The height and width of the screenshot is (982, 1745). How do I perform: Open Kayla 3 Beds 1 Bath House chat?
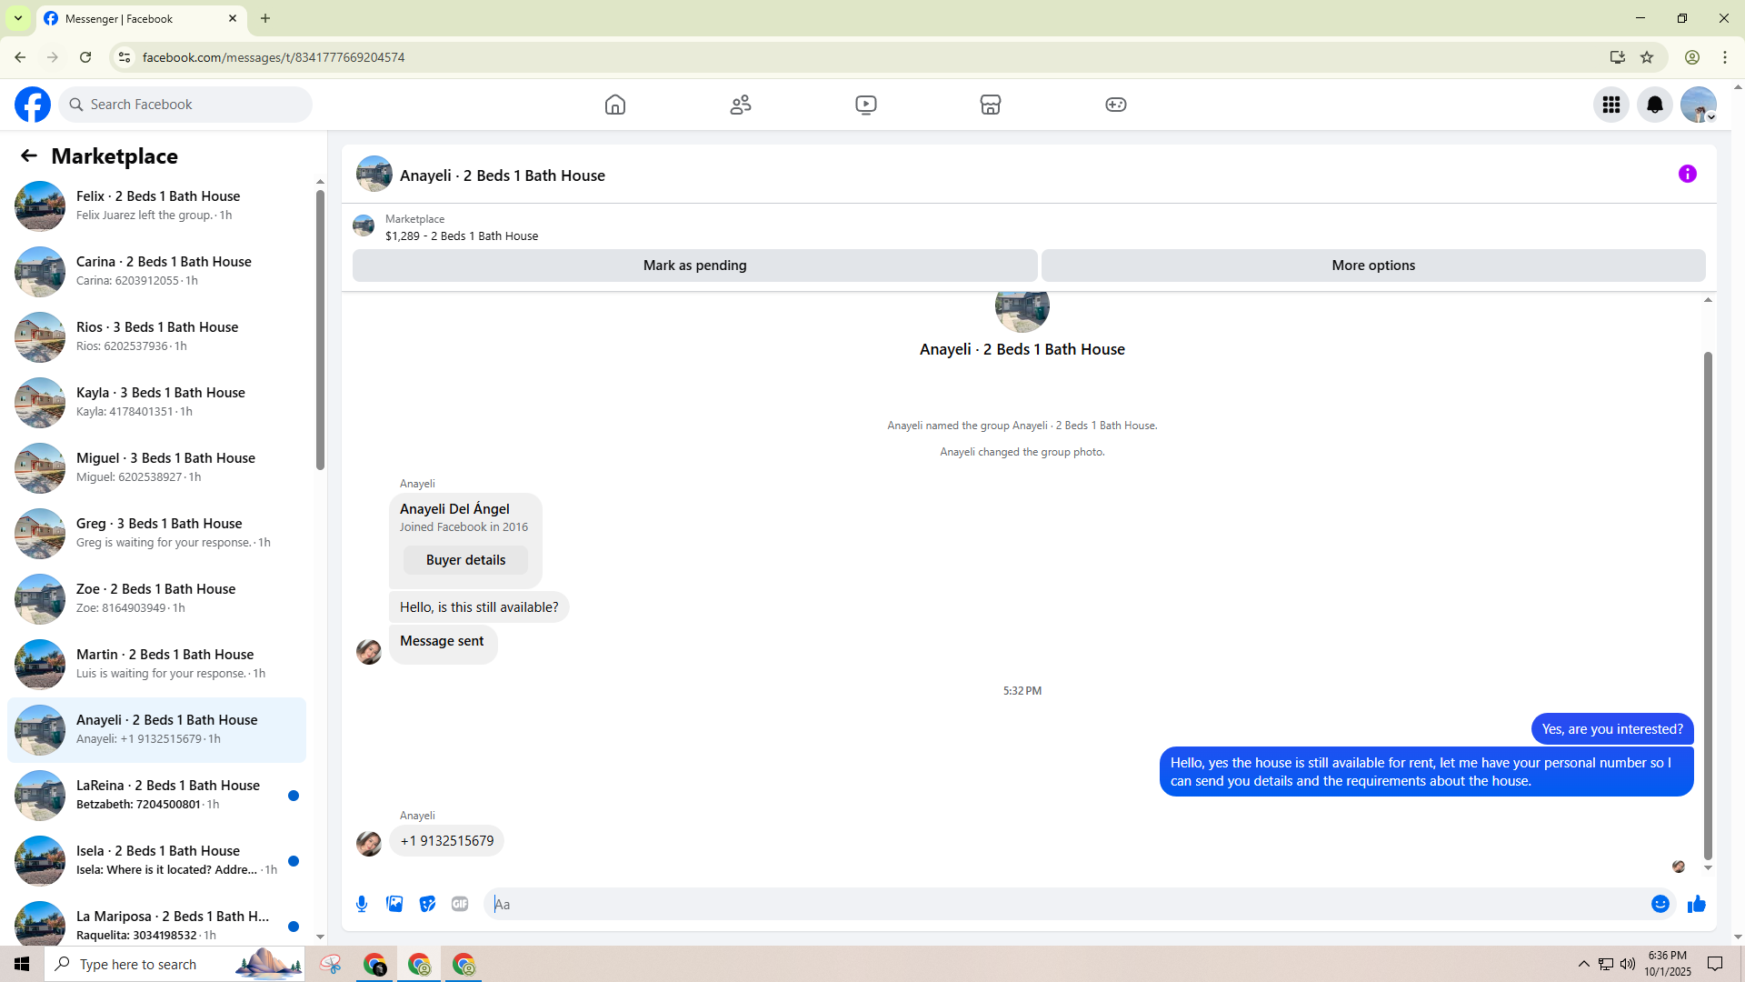click(x=156, y=402)
